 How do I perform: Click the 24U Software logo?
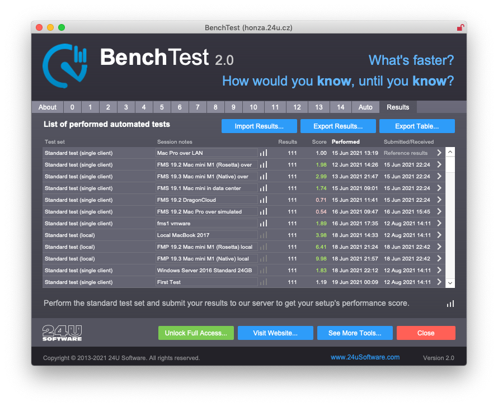tap(62, 333)
